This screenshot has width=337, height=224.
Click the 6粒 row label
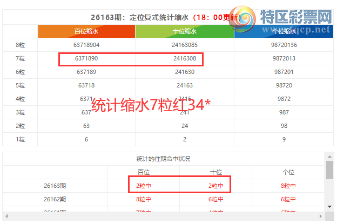coord(20,72)
